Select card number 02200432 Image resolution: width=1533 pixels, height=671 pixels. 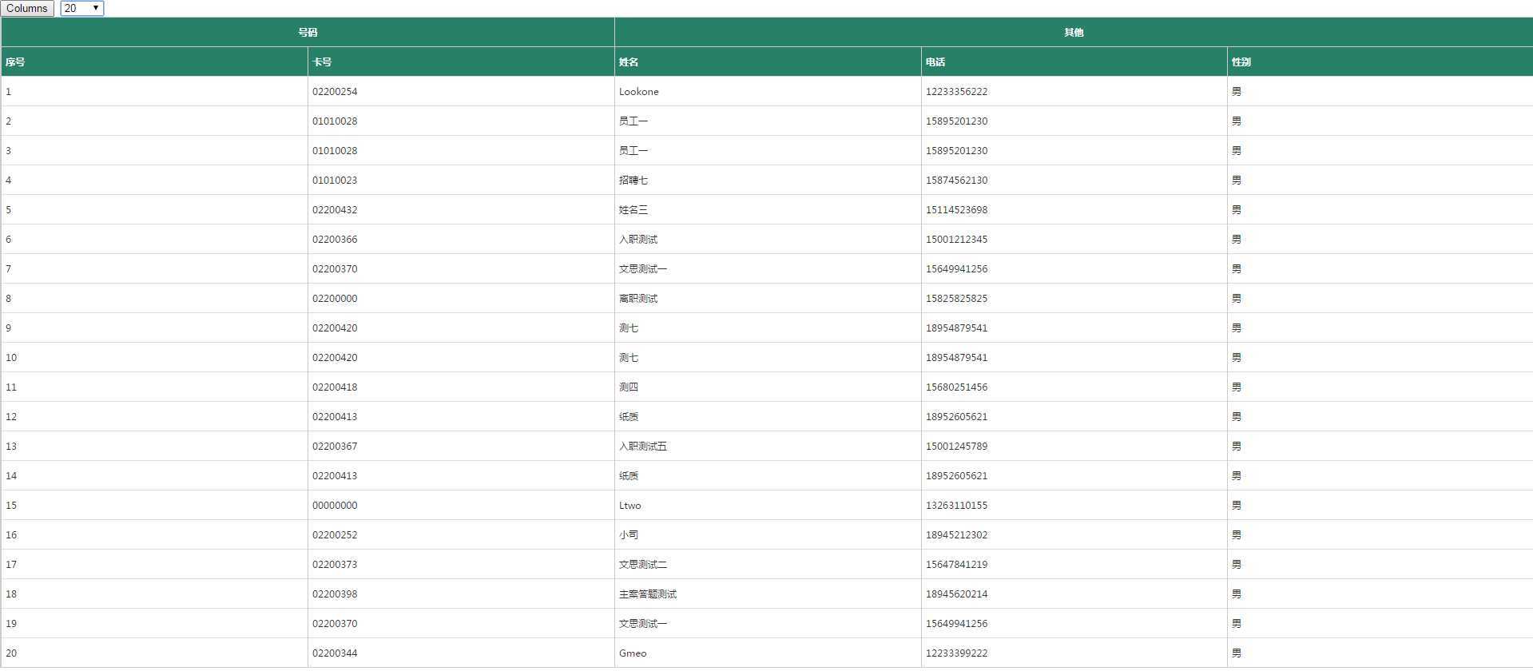335,210
